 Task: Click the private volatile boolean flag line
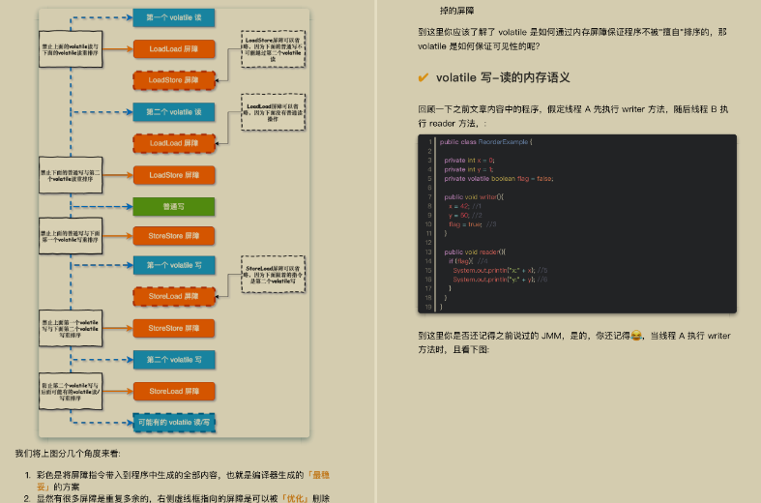click(498, 178)
